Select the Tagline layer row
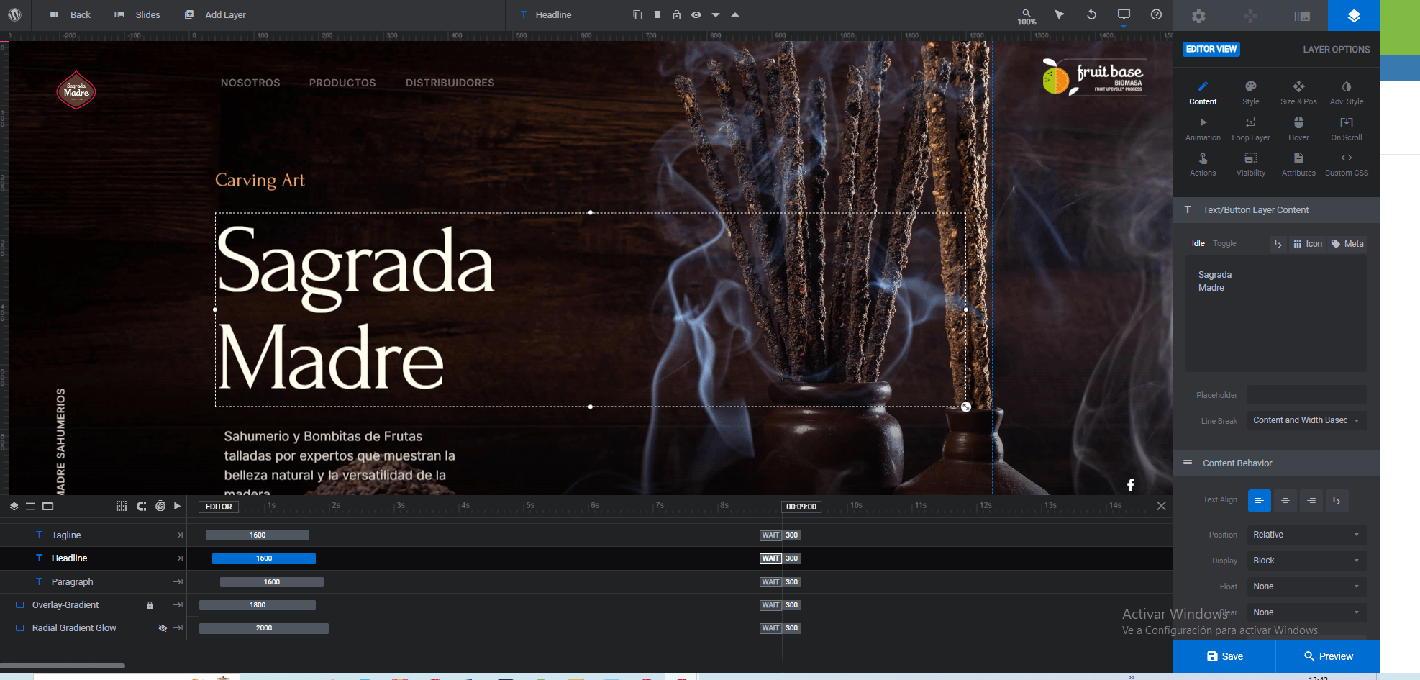Viewport: 1420px width, 680px height. click(x=94, y=535)
